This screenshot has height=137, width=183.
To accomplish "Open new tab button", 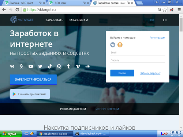I will (x=139, y=3).
